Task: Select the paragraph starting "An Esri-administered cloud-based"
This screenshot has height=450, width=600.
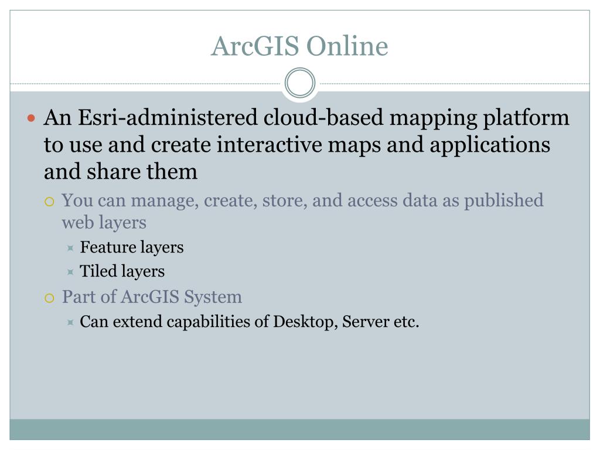Action: [306, 144]
